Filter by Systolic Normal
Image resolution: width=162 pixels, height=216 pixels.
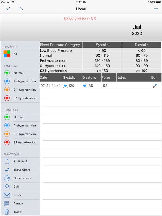coord(20,73)
